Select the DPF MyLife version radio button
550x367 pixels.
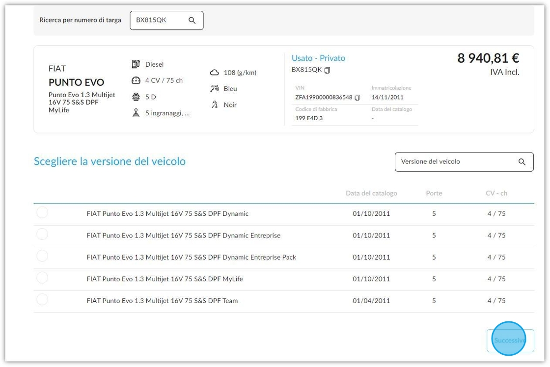click(x=42, y=278)
